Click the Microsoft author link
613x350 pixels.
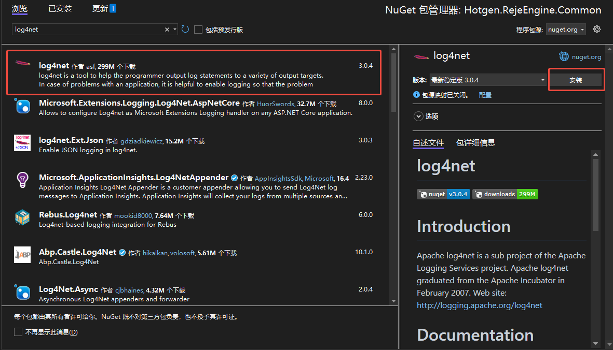click(319, 178)
